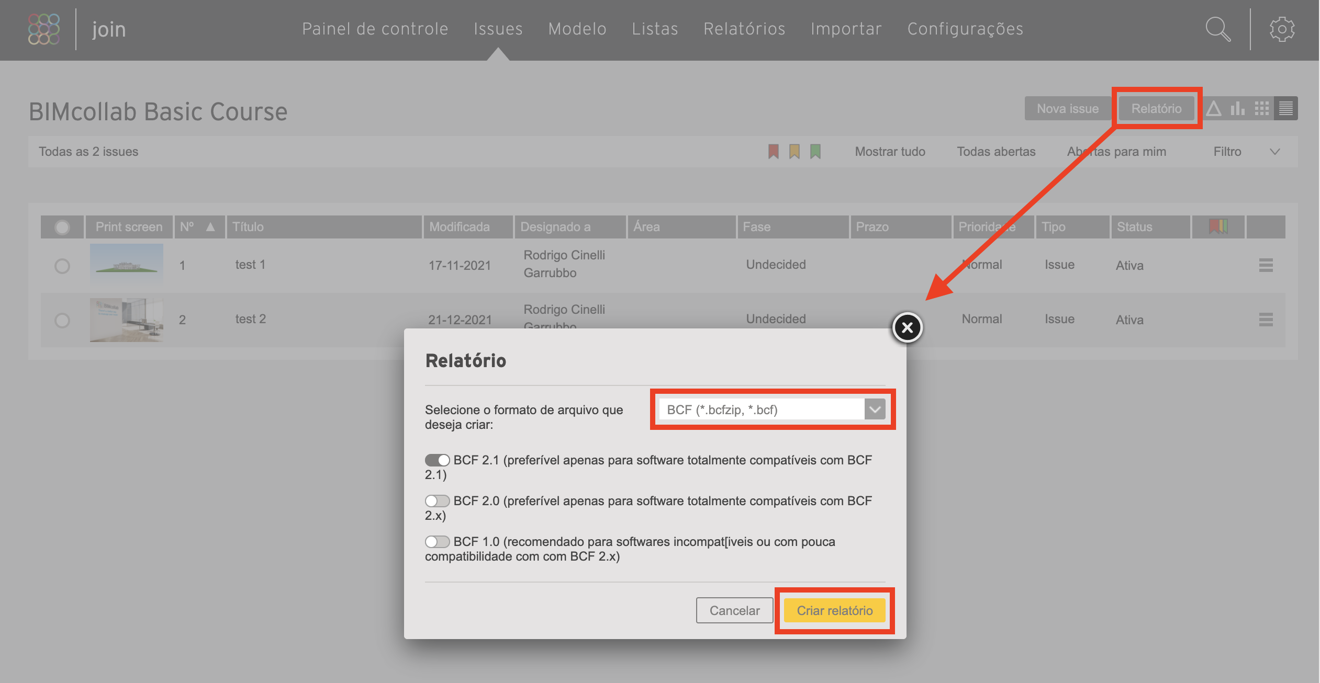Open the search magnifier icon
This screenshot has width=1320, height=683.
(1218, 29)
